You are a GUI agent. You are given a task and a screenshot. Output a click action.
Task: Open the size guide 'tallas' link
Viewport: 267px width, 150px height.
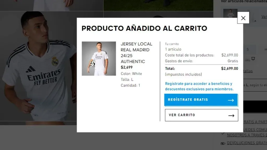click(248, 71)
